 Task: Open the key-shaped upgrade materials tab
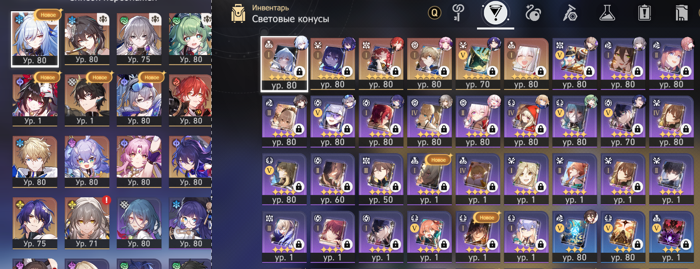[458, 13]
